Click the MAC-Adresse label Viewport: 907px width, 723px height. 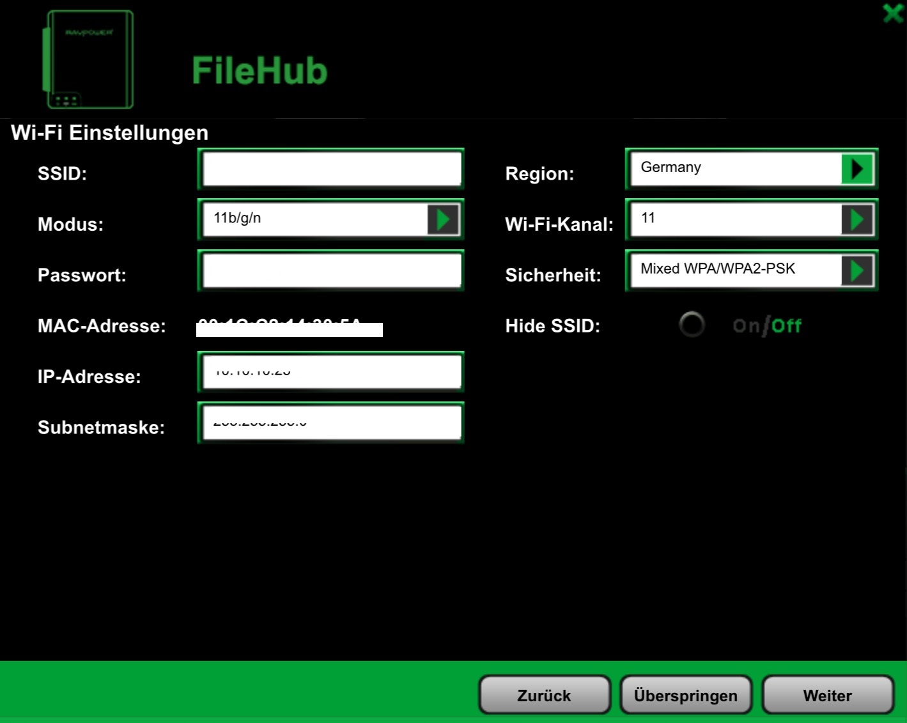(x=102, y=326)
